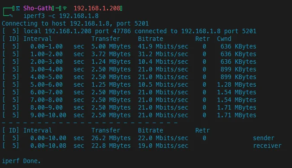This screenshot has width=292, height=168.
Task: Click the first Bitrate column header
Action: (150, 39)
